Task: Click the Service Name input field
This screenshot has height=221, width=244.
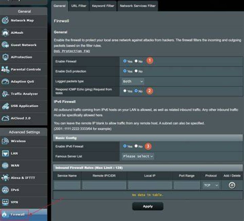Action: (x=67, y=185)
